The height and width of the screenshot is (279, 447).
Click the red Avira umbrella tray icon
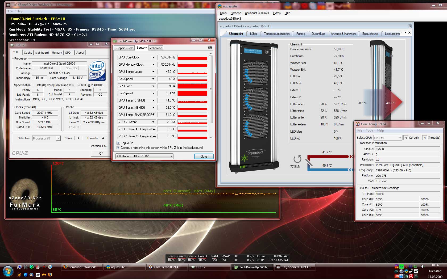411,276
